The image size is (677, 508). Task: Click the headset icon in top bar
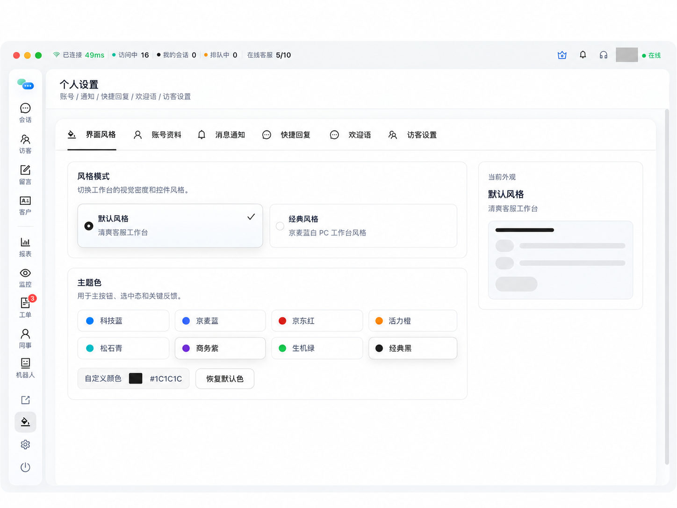[x=604, y=55]
